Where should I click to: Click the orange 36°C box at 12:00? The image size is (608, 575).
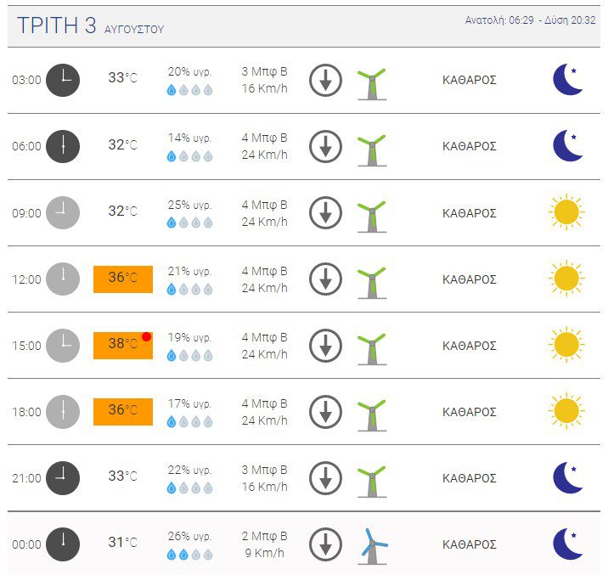pos(123,279)
